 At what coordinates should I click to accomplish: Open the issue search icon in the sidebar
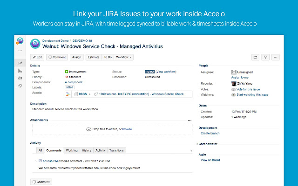point(20,63)
